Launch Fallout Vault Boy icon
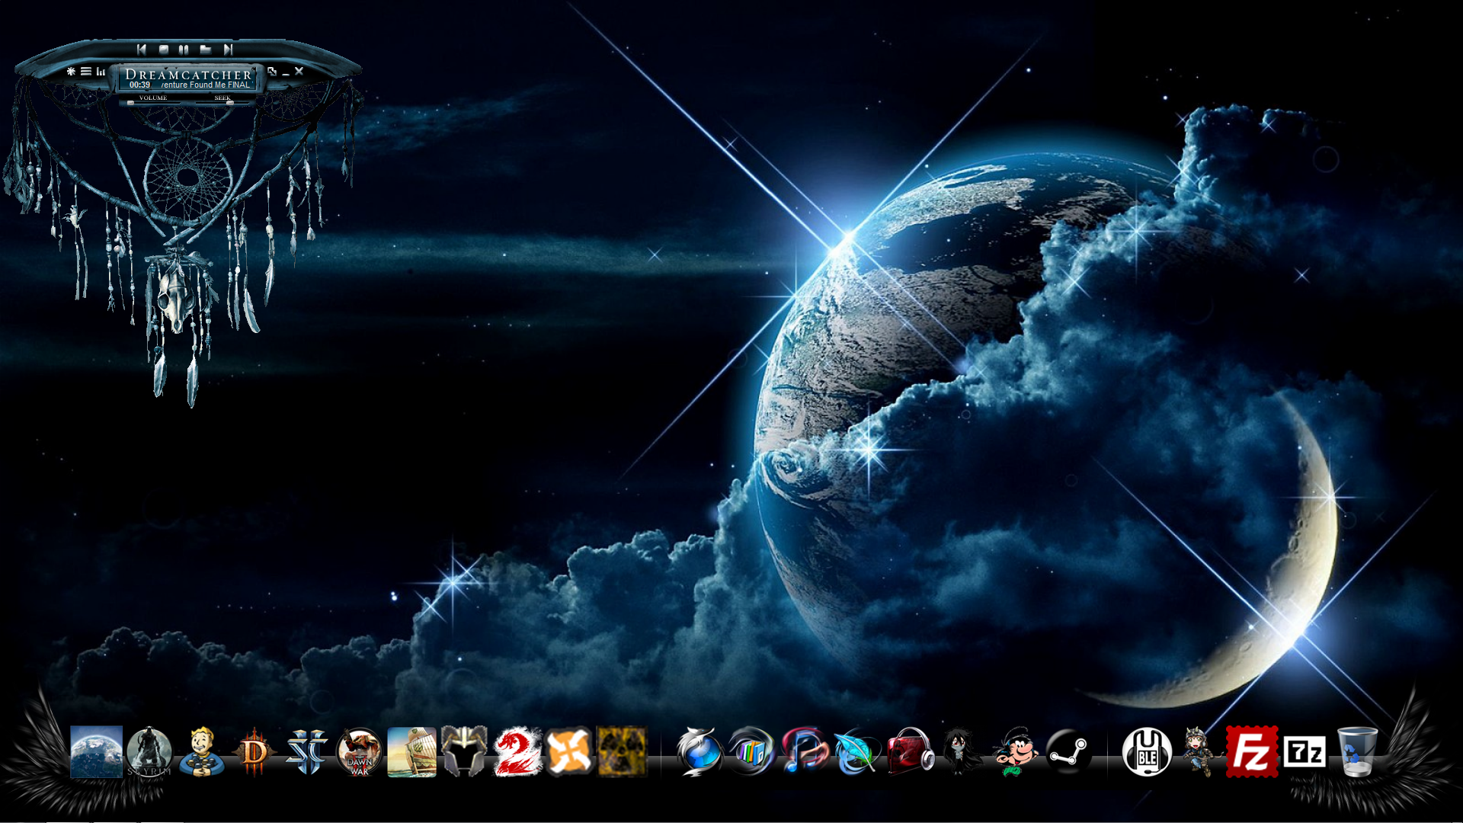 (x=202, y=751)
